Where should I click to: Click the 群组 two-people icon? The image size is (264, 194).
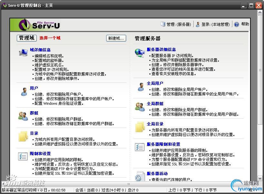tap(23, 116)
